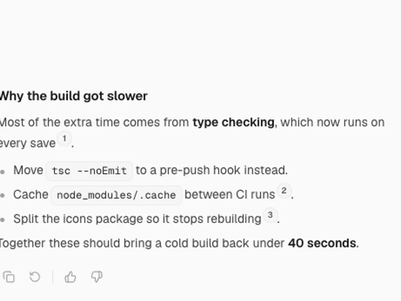401x301 pixels.
Task: Open citation 3 after 'stops rebuilding'
Action: (x=270, y=215)
